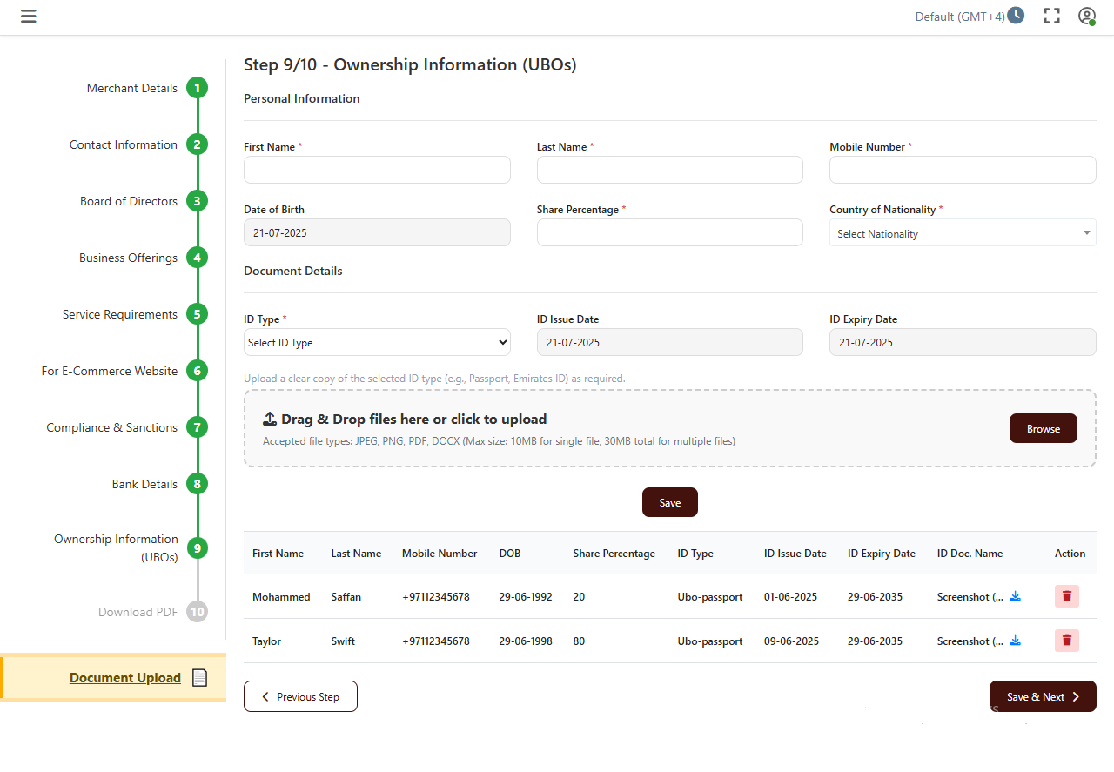Click the ID Expiry Date column header
Viewport: 1114px width, 772px height.
click(x=882, y=554)
